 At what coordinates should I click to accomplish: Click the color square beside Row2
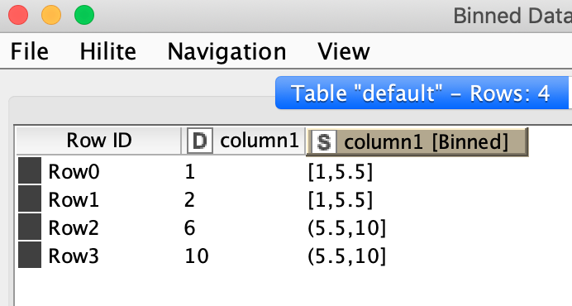30,227
